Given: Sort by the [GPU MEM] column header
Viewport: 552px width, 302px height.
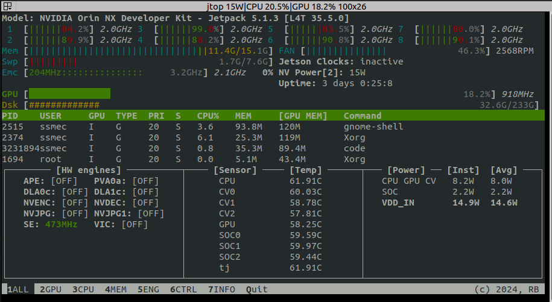Looking at the screenshot, I should tap(303, 116).
